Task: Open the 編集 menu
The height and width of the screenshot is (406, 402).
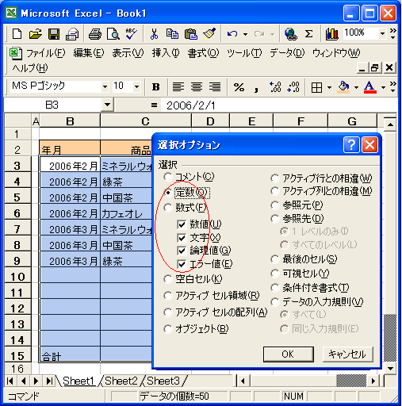Action: point(89,53)
